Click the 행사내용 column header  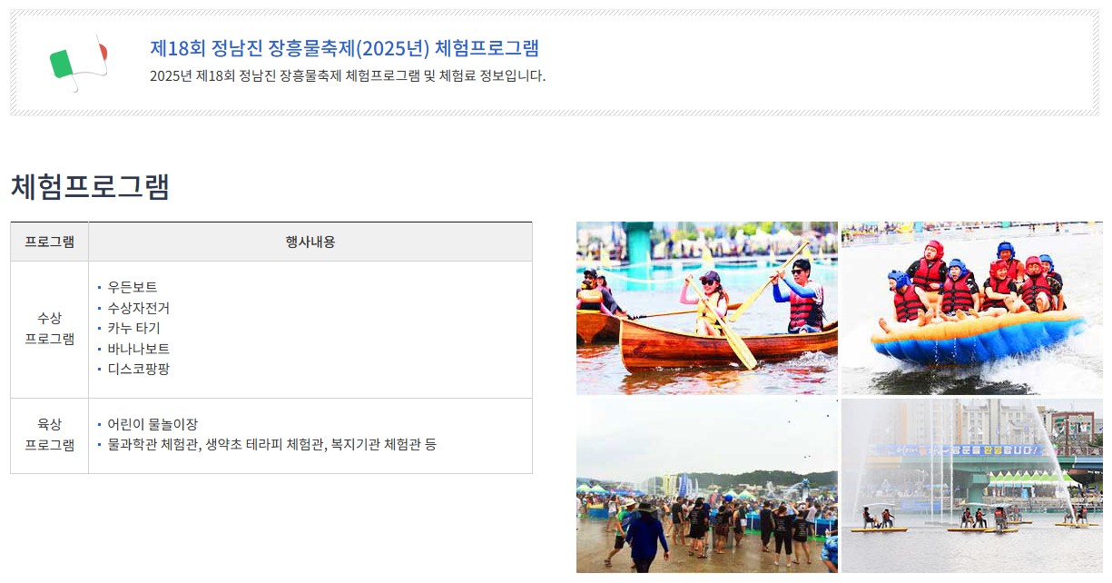pos(310,242)
